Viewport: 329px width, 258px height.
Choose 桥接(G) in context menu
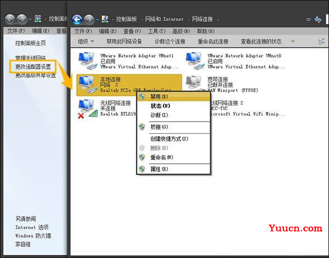click(173, 127)
